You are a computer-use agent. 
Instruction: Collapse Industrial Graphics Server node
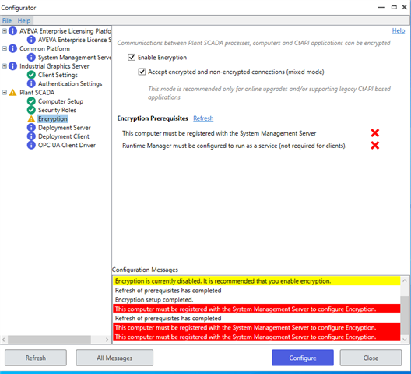tap(5, 66)
